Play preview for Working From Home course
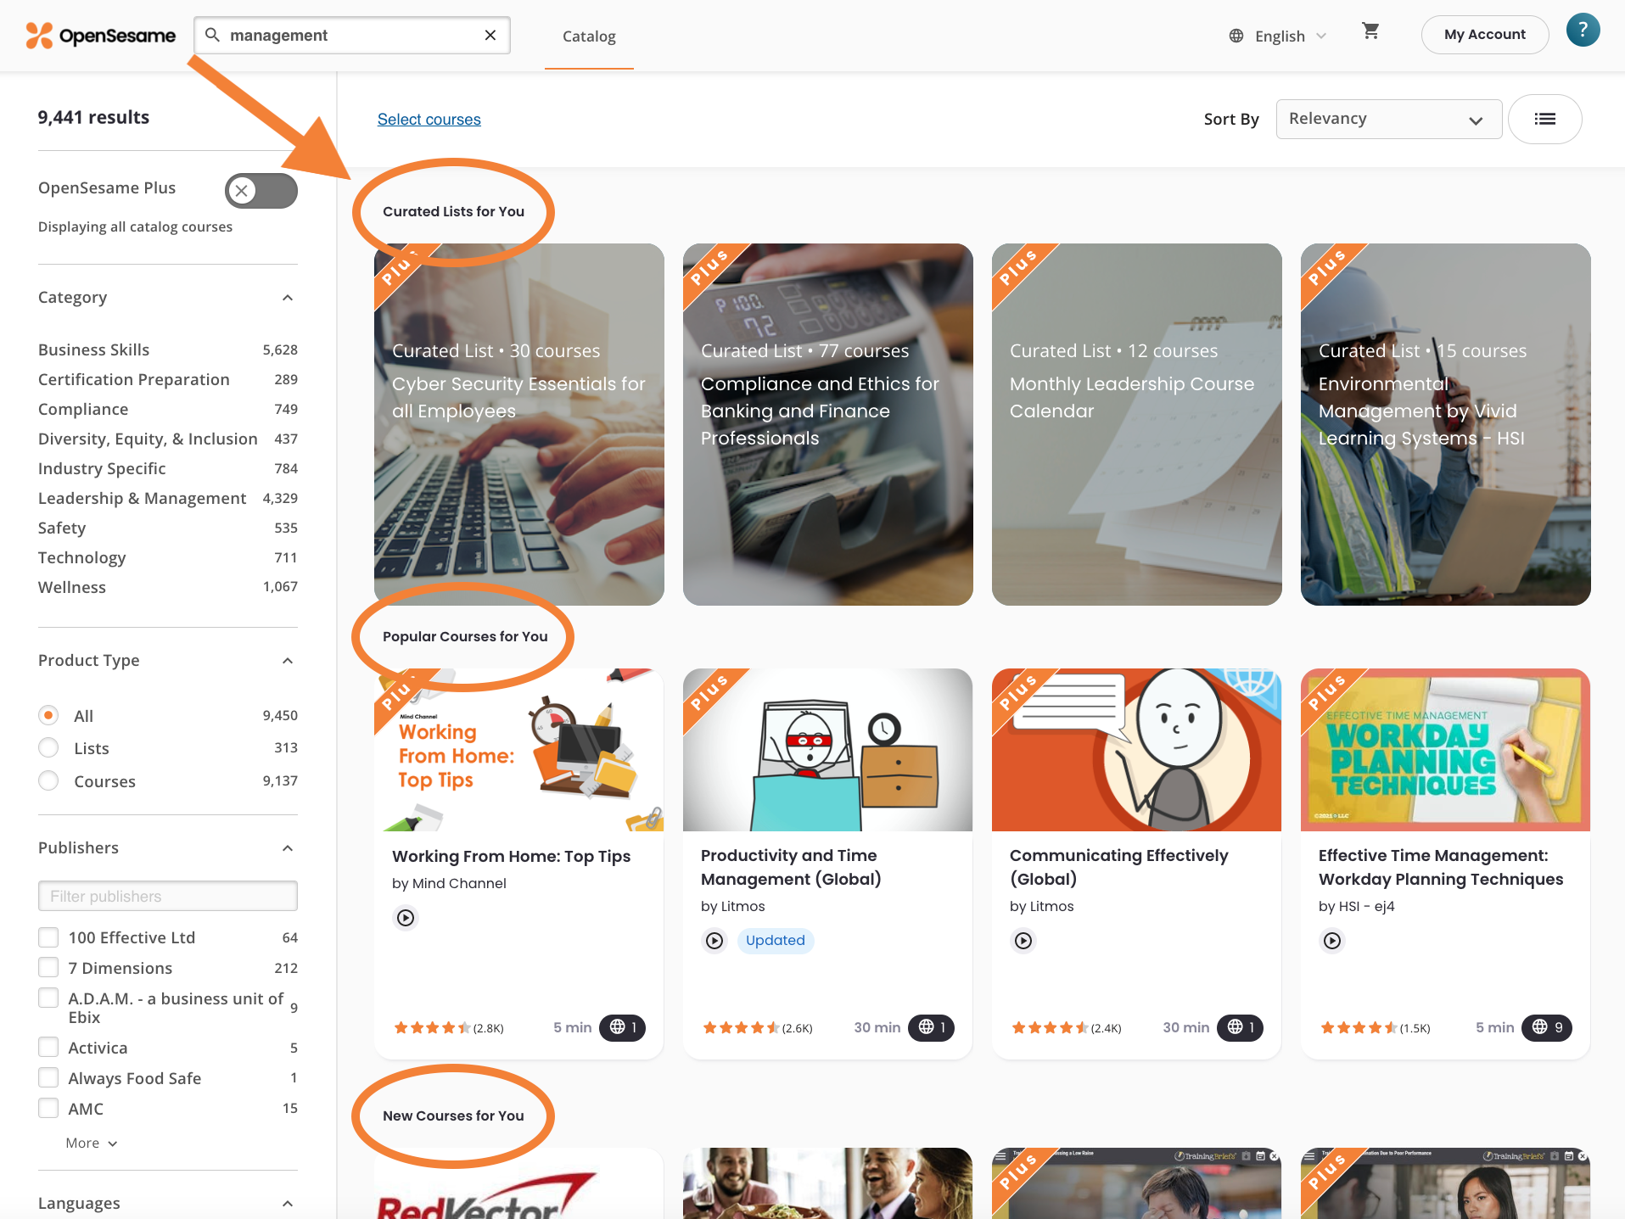1625x1219 pixels. pyautogui.click(x=406, y=918)
